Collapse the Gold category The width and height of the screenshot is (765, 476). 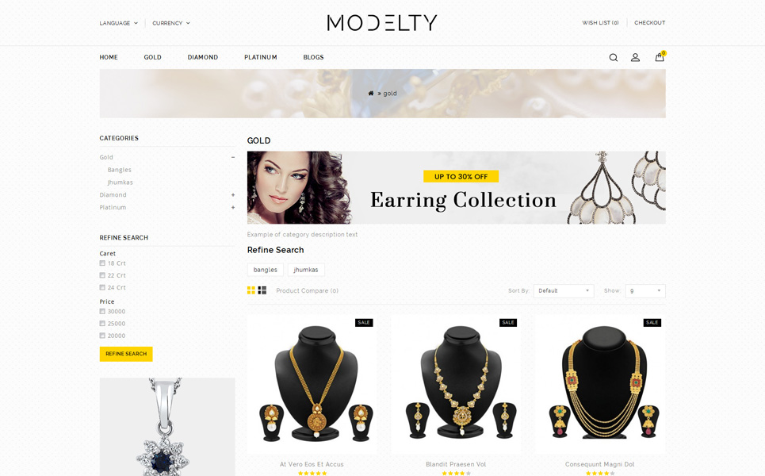pyautogui.click(x=233, y=157)
